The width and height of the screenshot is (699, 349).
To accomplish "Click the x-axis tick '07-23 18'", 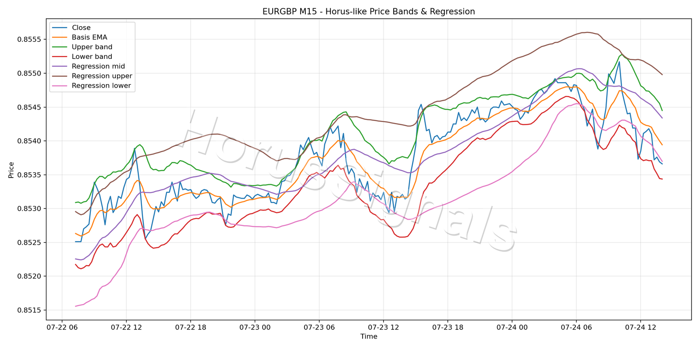I will [x=447, y=327].
